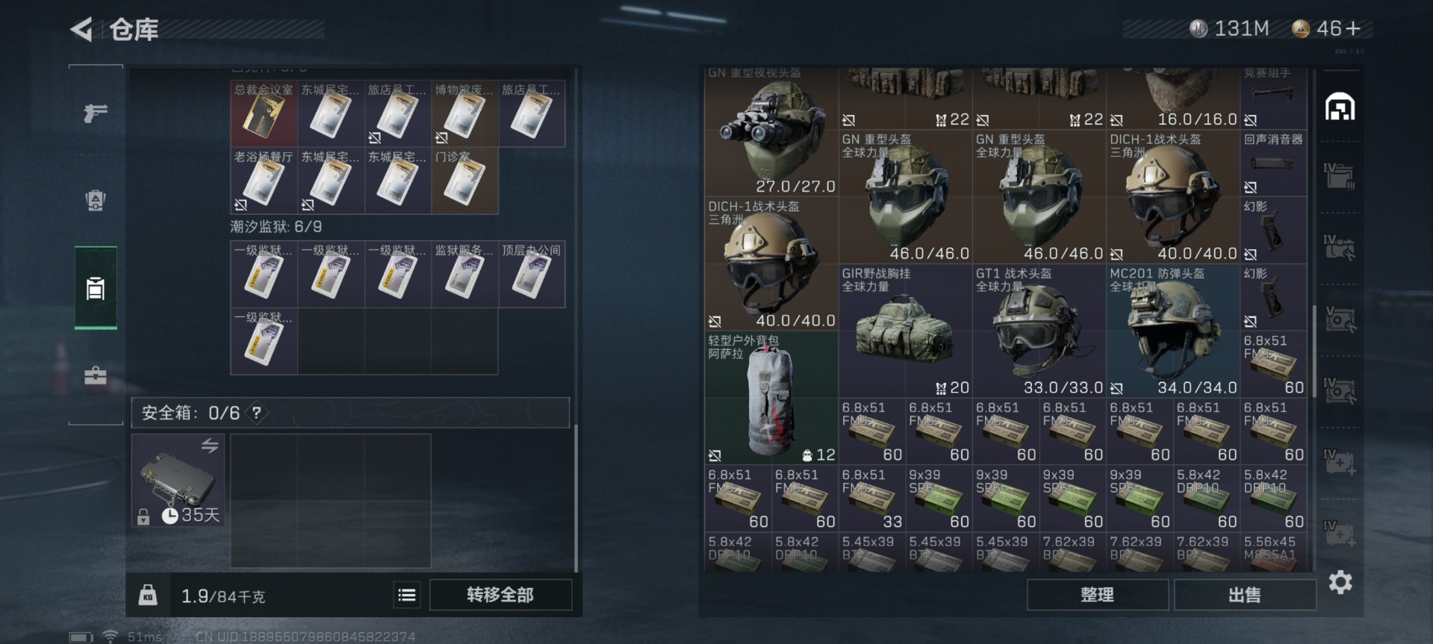Select the backpack tab in left sidebar

(96, 200)
